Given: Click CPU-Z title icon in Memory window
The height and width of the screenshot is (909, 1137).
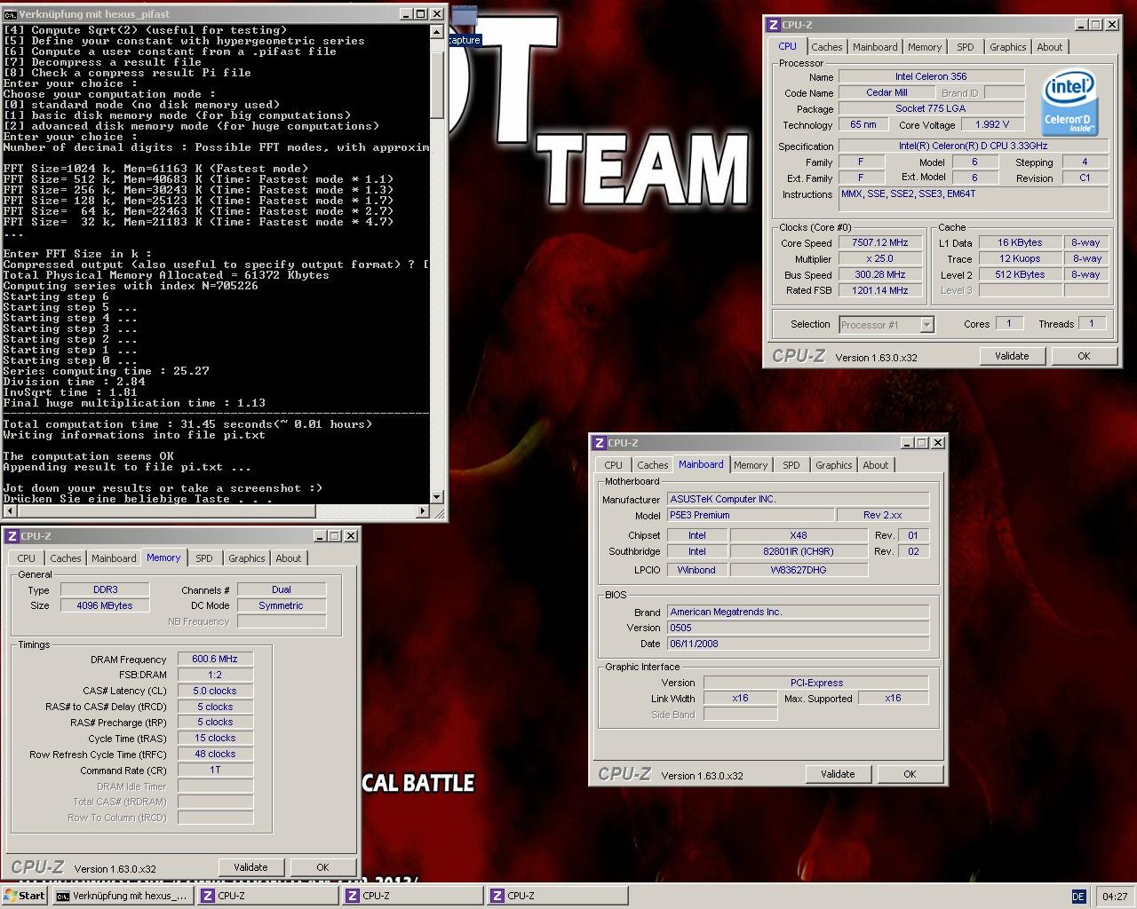Looking at the screenshot, I should [x=12, y=536].
